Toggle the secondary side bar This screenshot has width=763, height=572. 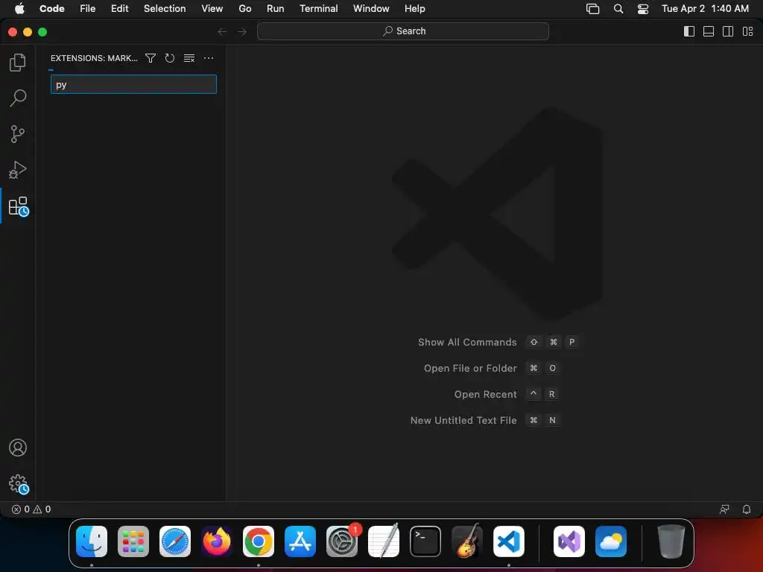point(728,31)
